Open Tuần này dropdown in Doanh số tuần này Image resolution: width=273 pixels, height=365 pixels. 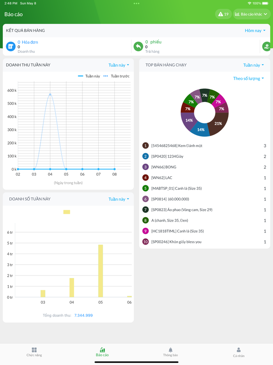click(x=119, y=199)
